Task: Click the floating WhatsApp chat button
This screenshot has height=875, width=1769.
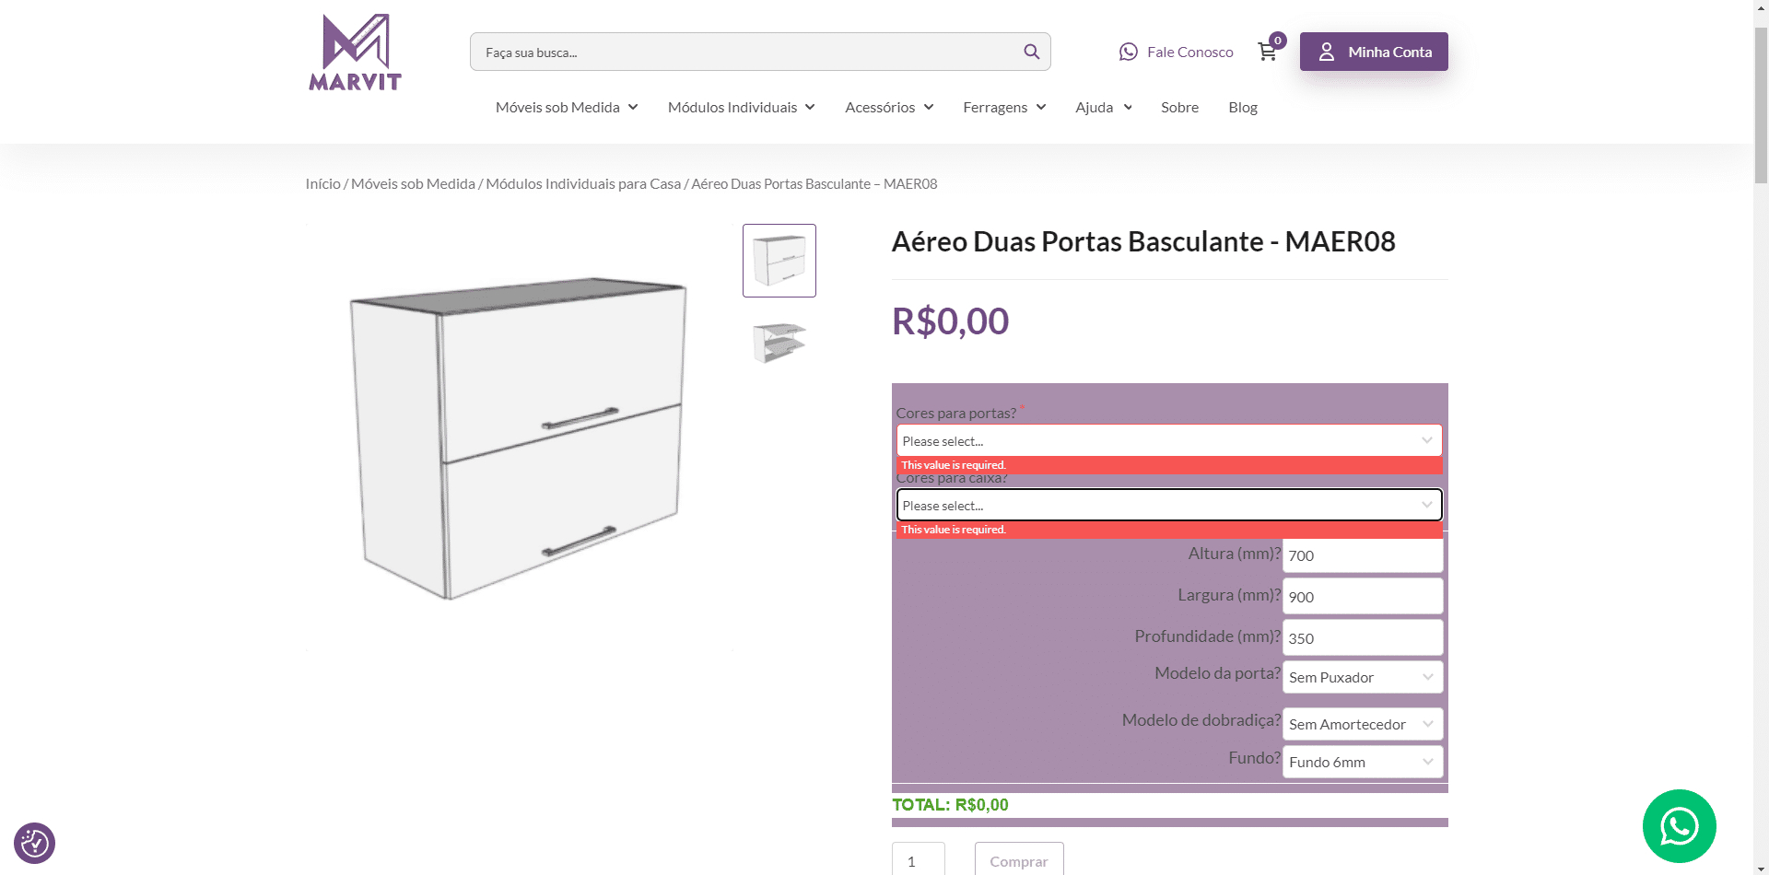Action: pos(1679,826)
